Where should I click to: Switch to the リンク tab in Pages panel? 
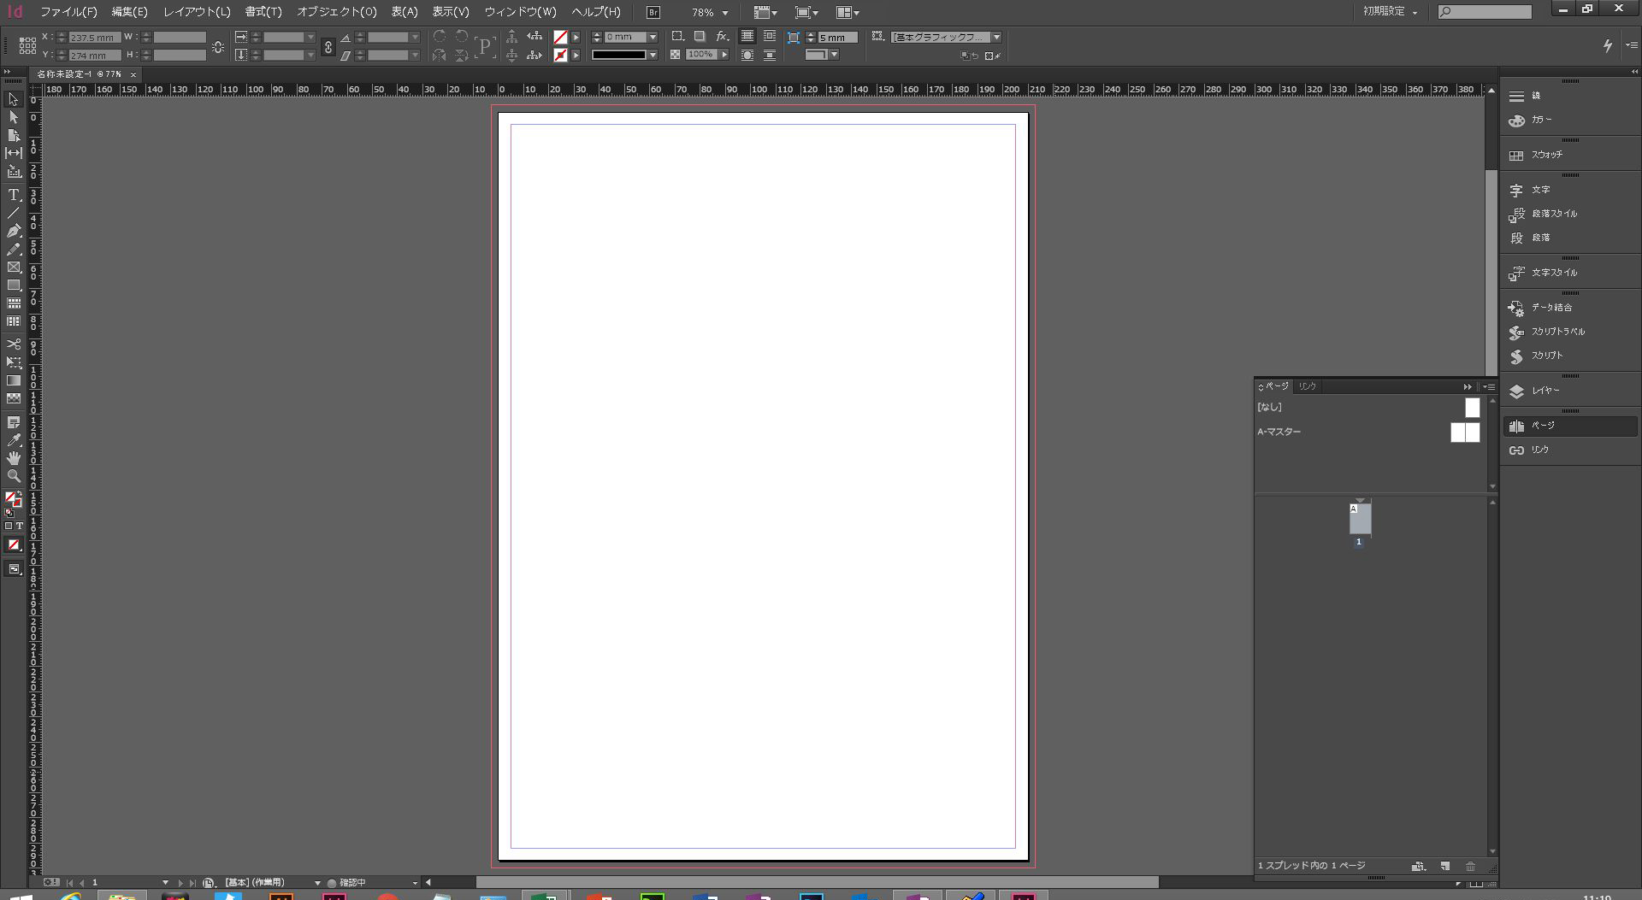click(x=1307, y=386)
